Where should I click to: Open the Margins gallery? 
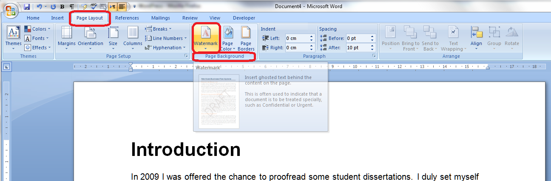coord(66,38)
